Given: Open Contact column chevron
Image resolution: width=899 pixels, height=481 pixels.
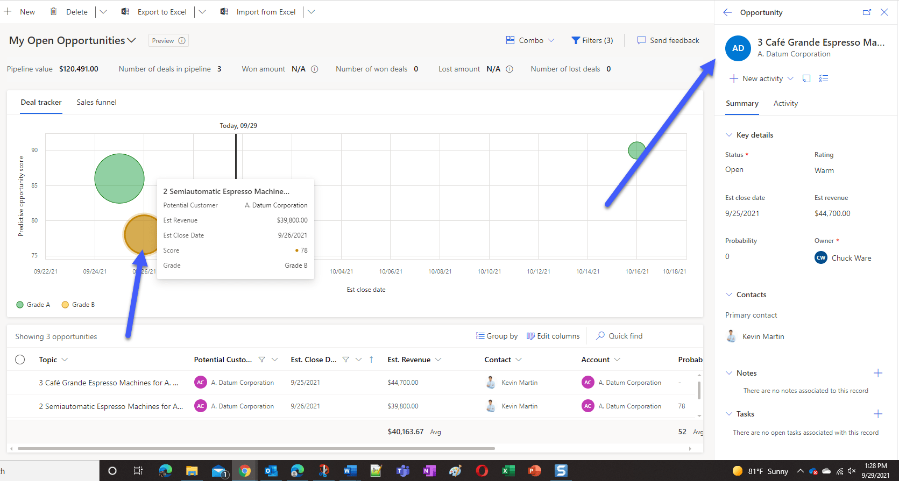Looking at the screenshot, I should coord(519,360).
